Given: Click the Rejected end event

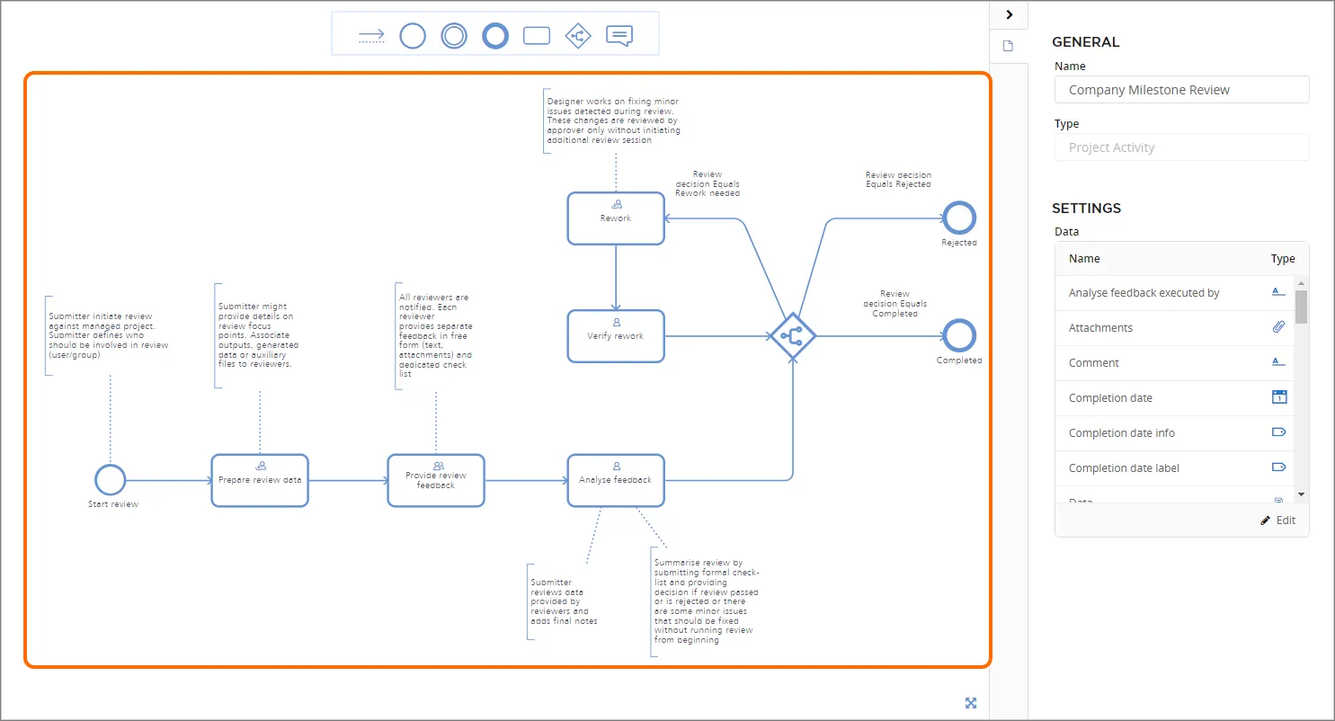Looking at the screenshot, I should point(959,218).
